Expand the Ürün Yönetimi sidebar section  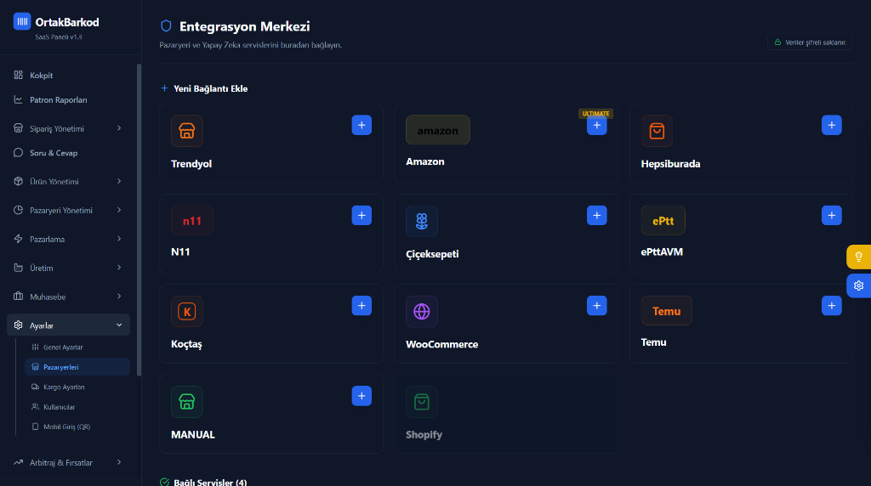68,181
